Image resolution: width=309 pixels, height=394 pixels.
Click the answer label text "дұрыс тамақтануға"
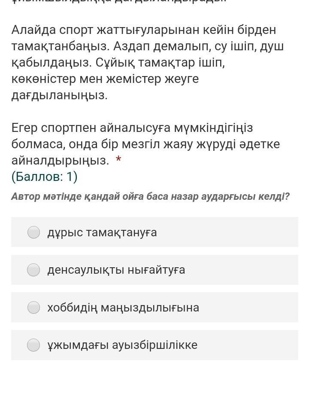click(102, 232)
